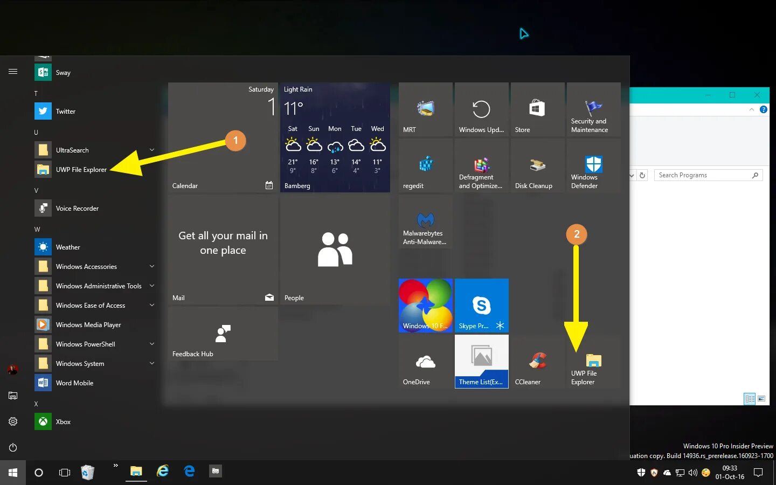Open the Calendar tile
Screen dimensions: 776x485
coord(223,137)
